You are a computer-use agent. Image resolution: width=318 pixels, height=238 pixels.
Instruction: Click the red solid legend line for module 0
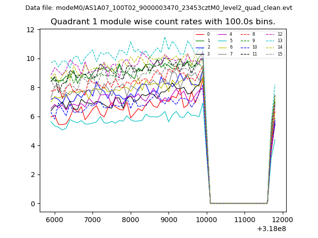tap(200, 34)
